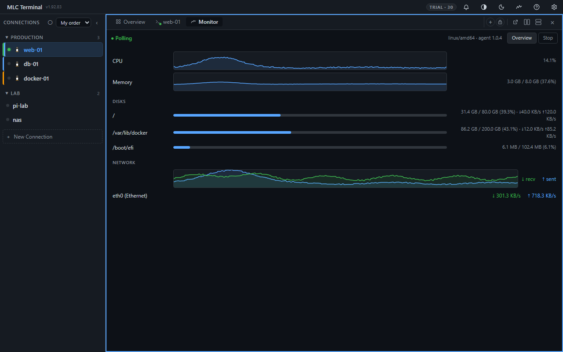Create a New Connection
This screenshot has height=352, width=563.
coord(53,136)
